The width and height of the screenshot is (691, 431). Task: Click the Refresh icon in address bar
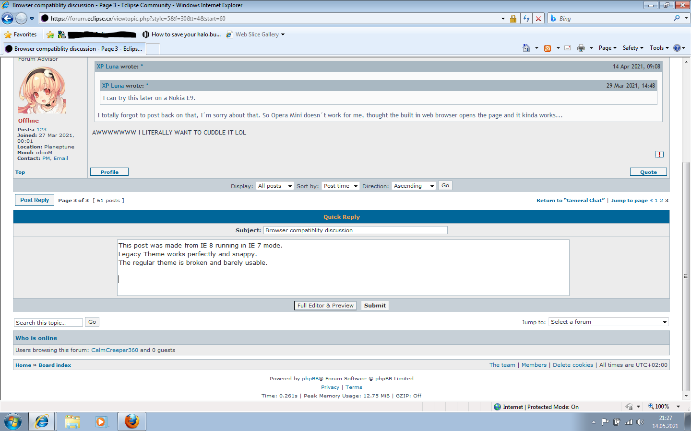[x=526, y=19]
